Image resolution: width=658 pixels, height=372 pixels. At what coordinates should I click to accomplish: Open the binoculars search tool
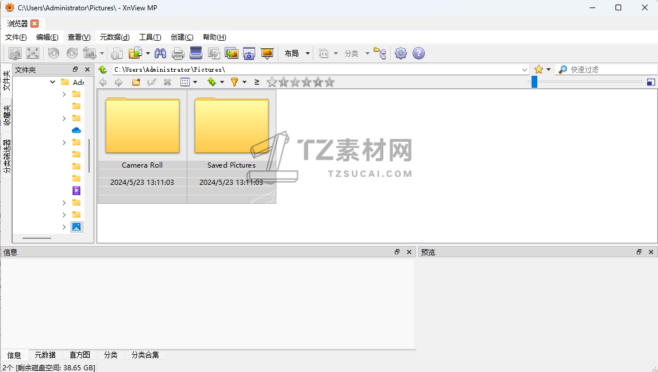[160, 53]
